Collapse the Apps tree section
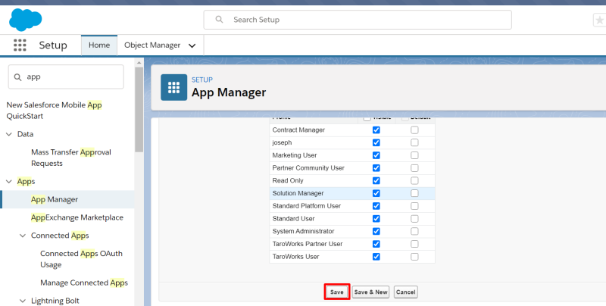 click(x=9, y=182)
